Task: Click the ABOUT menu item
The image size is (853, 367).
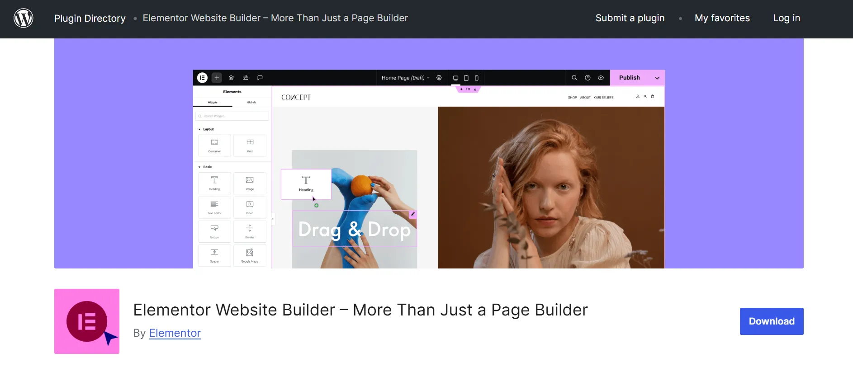Action: pos(585,98)
